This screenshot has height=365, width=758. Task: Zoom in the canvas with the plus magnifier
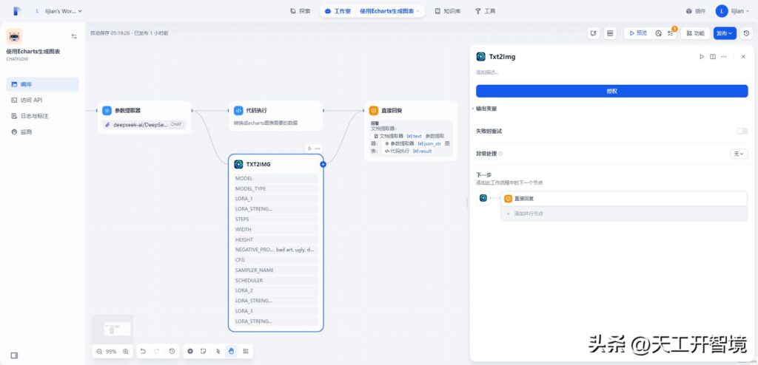tap(126, 352)
